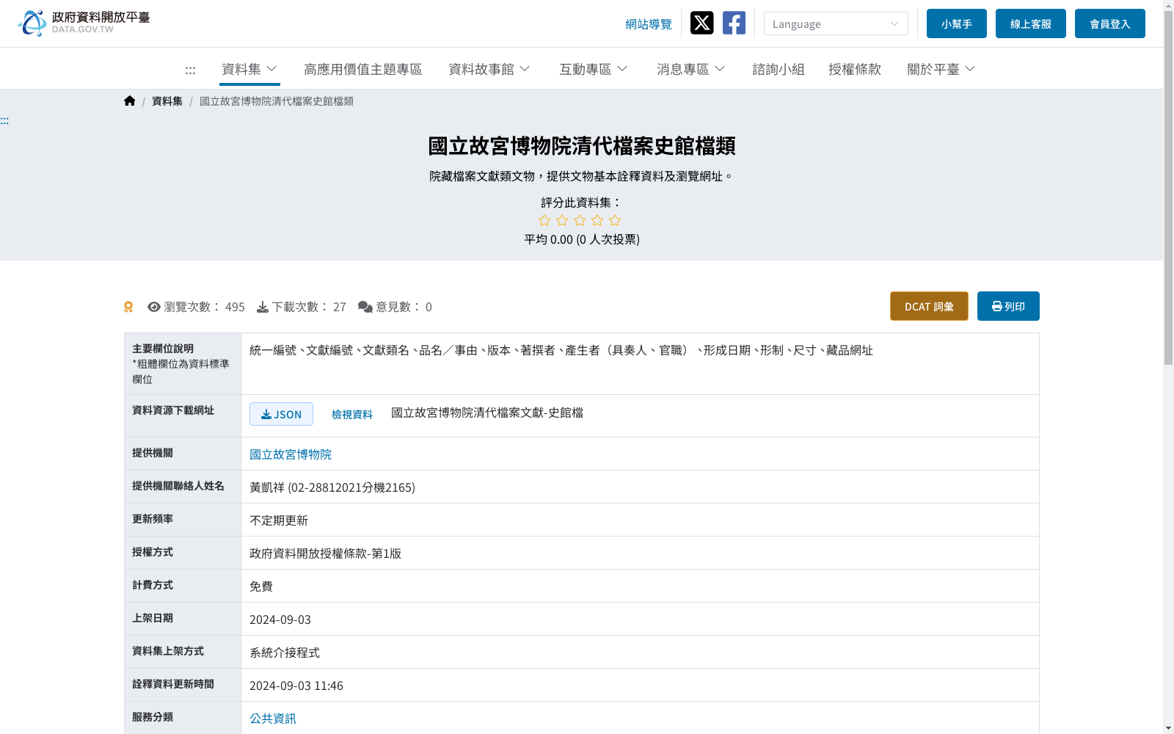Click the 不定期更新 value
Image resolution: width=1174 pixels, height=734 pixels.
click(279, 520)
